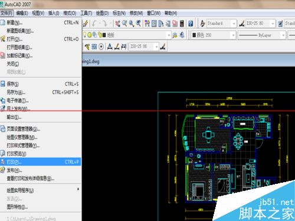Click the Redo arrow icon
The width and height of the screenshot is (295, 221).
coord(105,24)
